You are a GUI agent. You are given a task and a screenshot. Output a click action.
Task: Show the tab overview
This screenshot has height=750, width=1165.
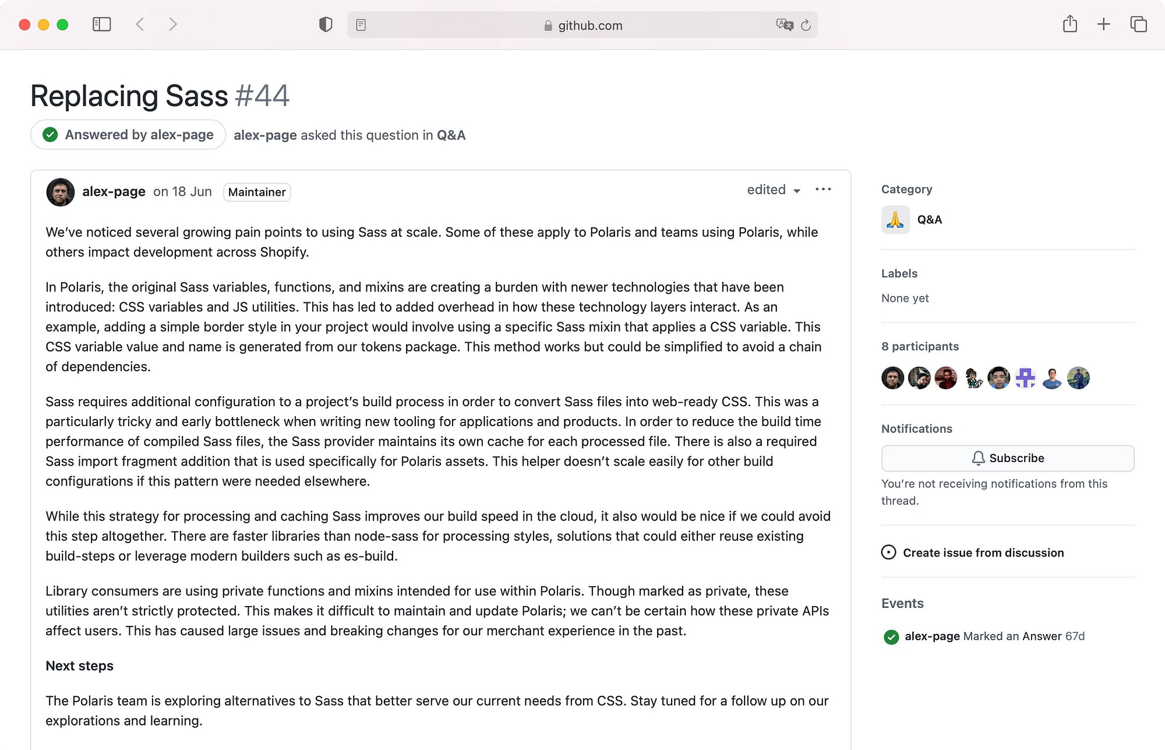pyautogui.click(x=1138, y=24)
